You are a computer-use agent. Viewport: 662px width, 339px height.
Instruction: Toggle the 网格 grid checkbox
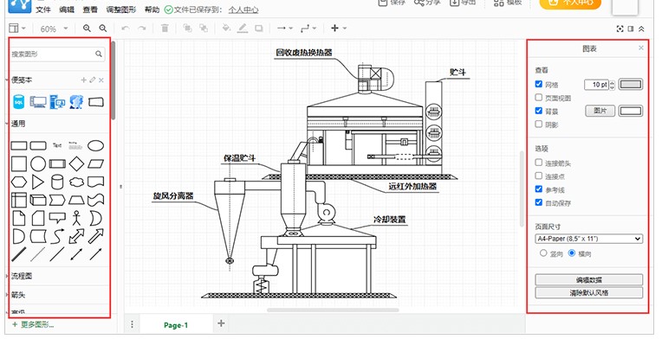(539, 84)
